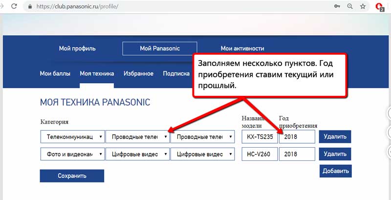The width and height of the screenshot is (391, 200).
Task: Click the Год приобретения column label
Action: pyautogui.click(x=298, y=122)
